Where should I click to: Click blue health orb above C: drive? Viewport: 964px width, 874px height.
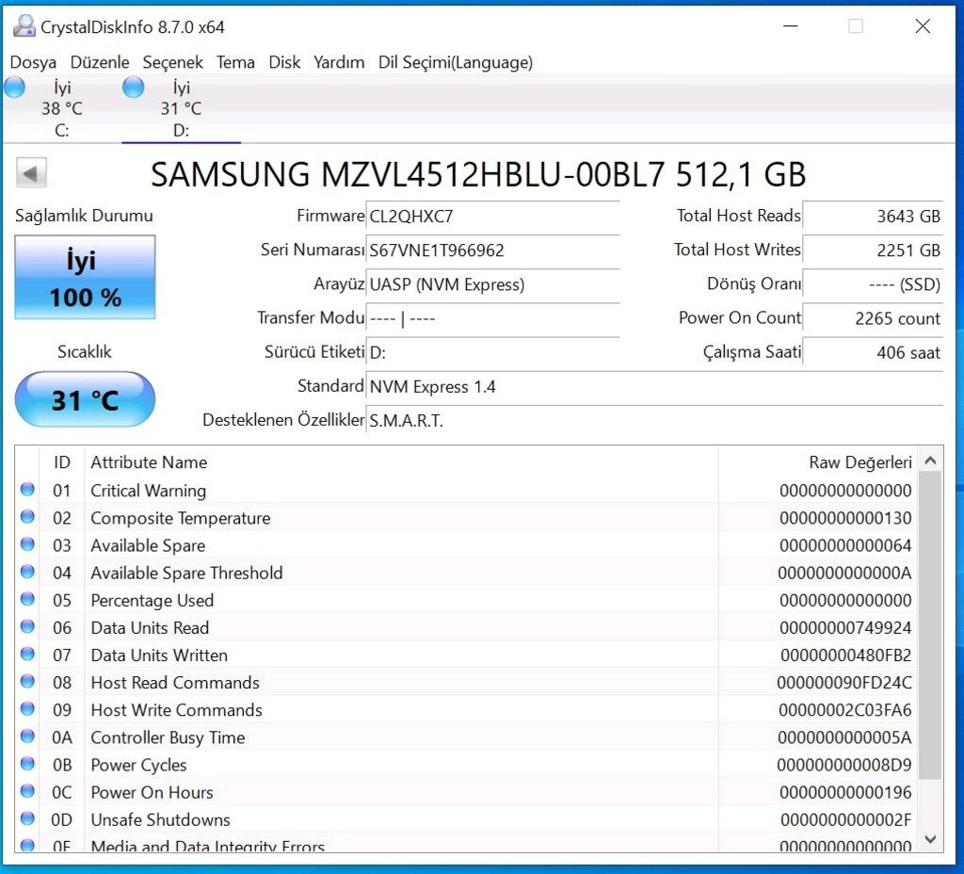pyautogui.click(x=14, y=88)
